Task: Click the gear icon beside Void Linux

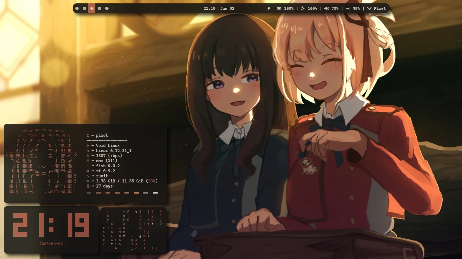Action: pyautogui.click(x=88, y=146)
